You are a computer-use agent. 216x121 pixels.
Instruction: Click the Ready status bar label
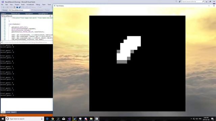click(x=5, y=115)
